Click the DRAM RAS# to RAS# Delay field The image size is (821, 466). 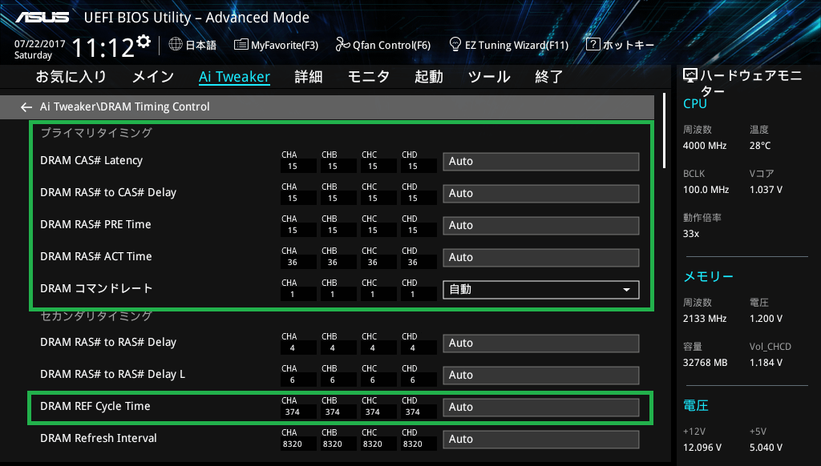tap(541, 343)
